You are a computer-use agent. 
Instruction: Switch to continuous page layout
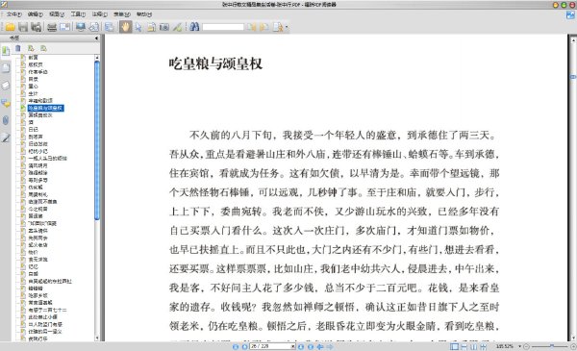pos(464,346)
